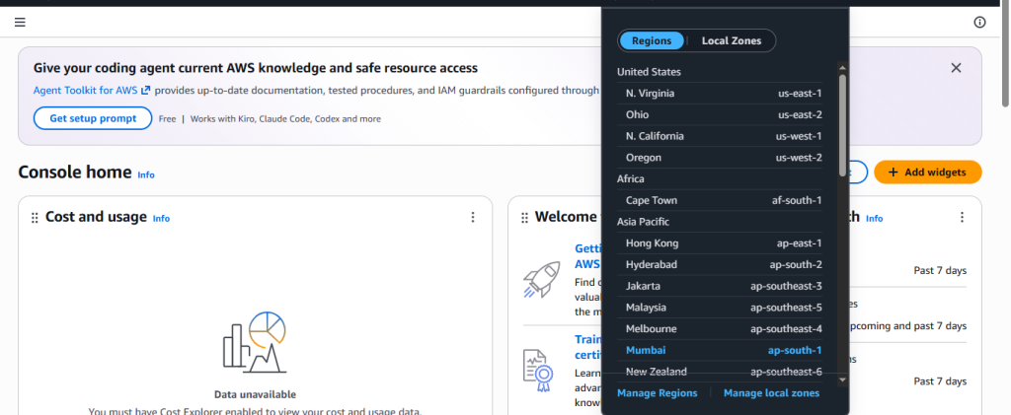Open the Manage local zones link
1011x415 pixels.
click(x=771, y=393)
